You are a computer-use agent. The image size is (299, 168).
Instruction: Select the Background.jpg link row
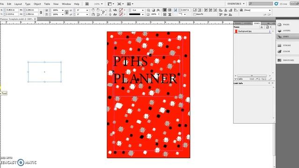click(252, 31)
